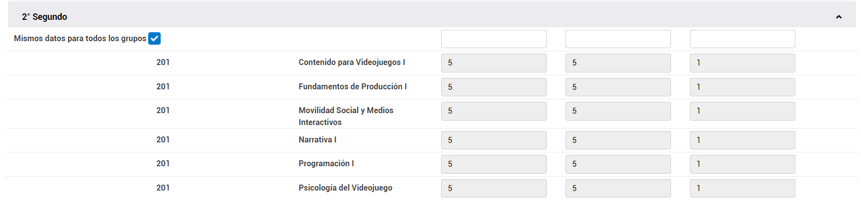
Task: Click first field for Contenido para Videojuegos I
Action: click(x=493, y=63)
